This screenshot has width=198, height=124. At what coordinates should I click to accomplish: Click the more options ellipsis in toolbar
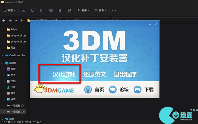tap(114, 10)
